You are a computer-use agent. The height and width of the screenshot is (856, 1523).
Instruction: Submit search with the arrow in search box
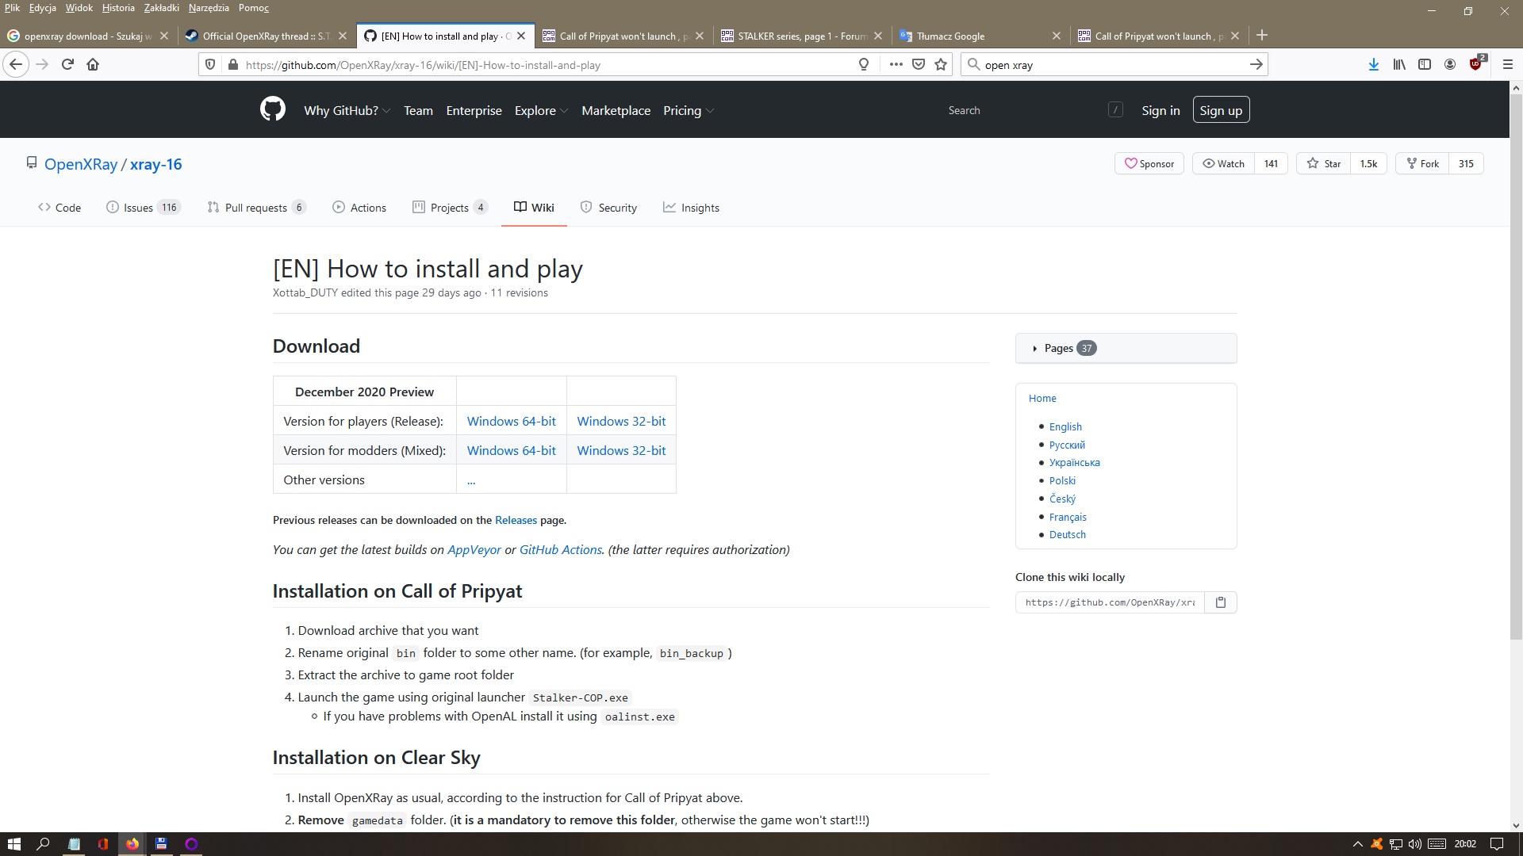click(x=1256, y=65)
